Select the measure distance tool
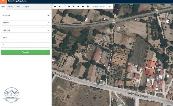 point(83,6)
